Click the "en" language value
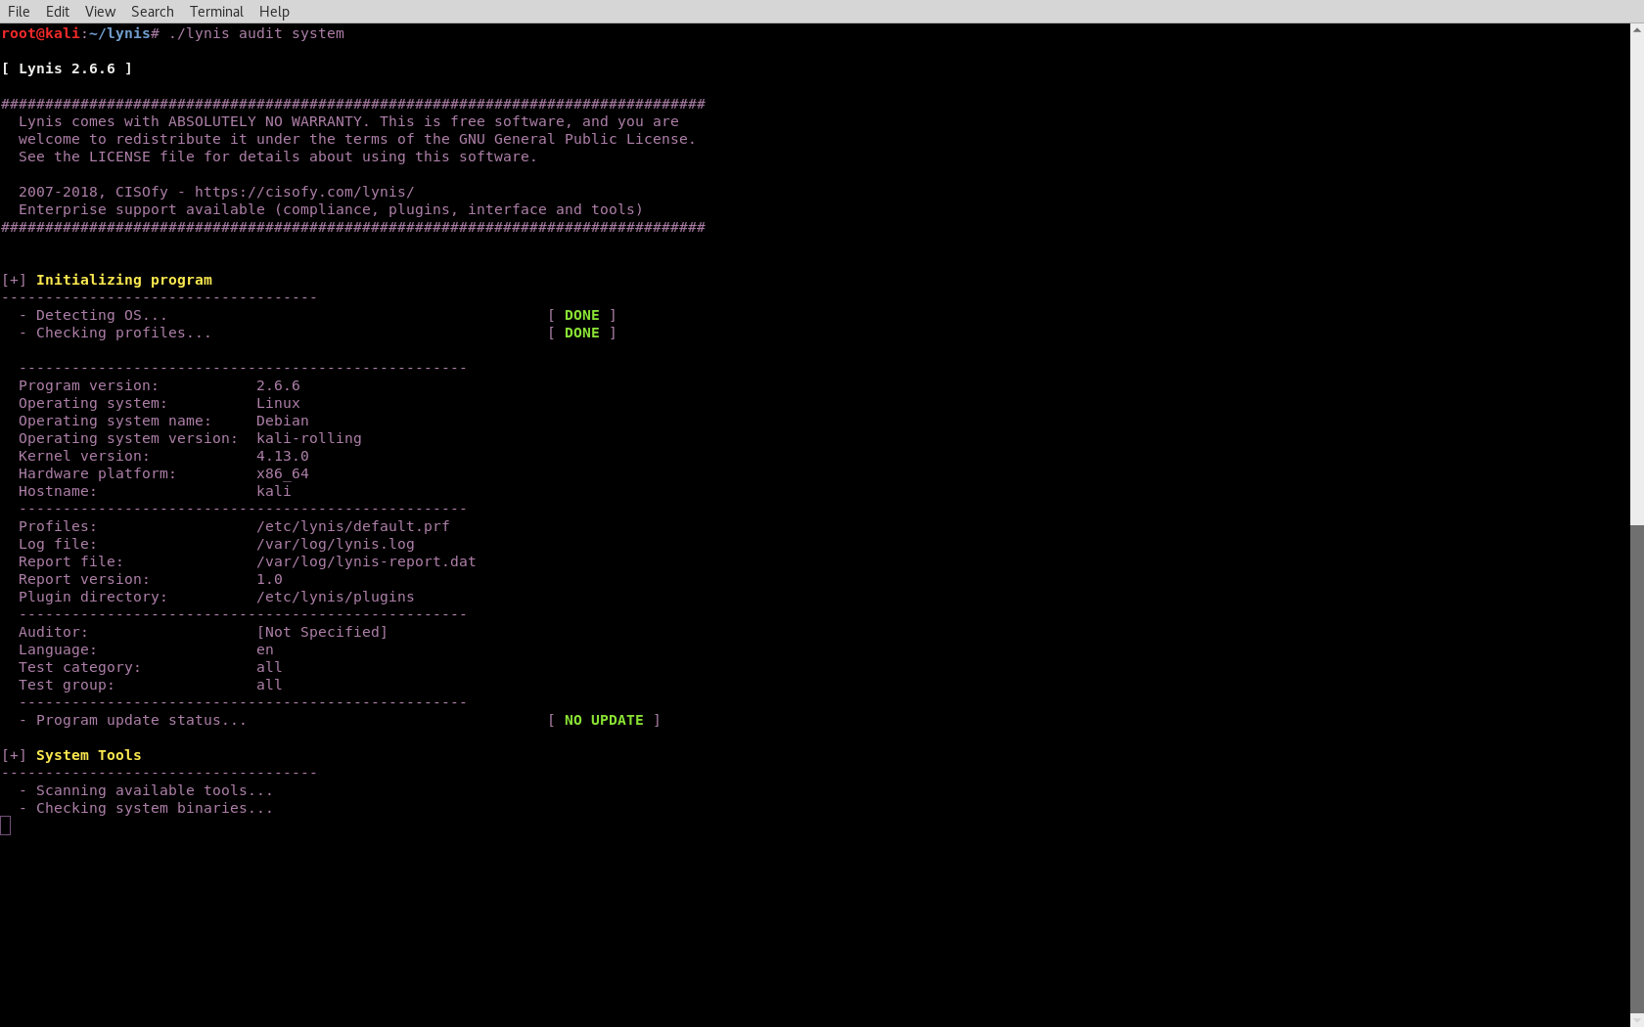The height and width of the screenshot is (1027, 1644). 265,649
